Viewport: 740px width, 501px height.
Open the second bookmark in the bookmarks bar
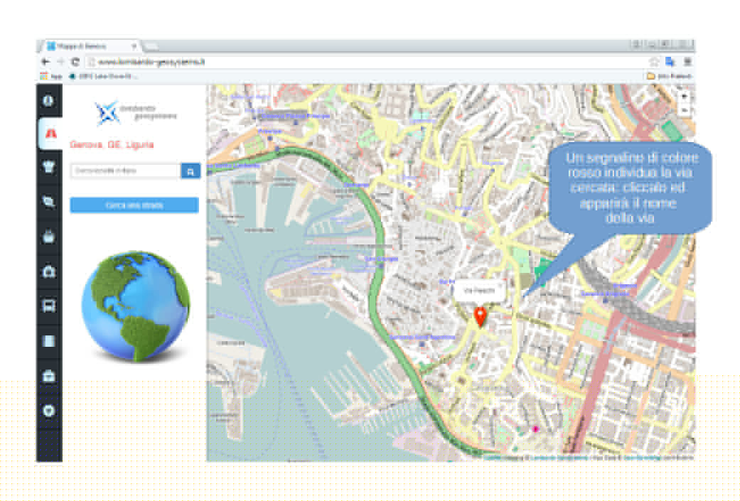[x=103, y=76]
